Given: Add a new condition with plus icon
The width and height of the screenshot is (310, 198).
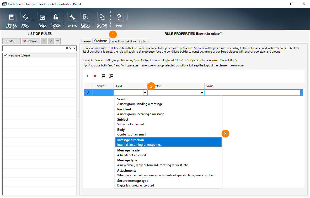Looking at the screenshot, I should click(x=87, y=76).
